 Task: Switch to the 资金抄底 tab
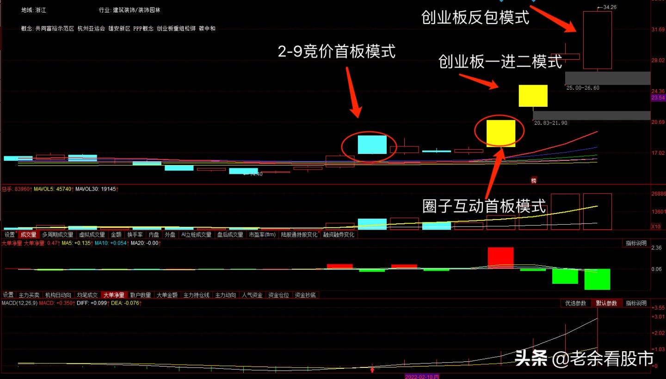306,295
